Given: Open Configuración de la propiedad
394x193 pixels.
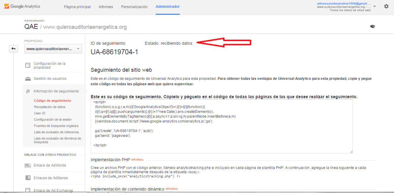Looking at the screenshot, I should coord(50,65).
